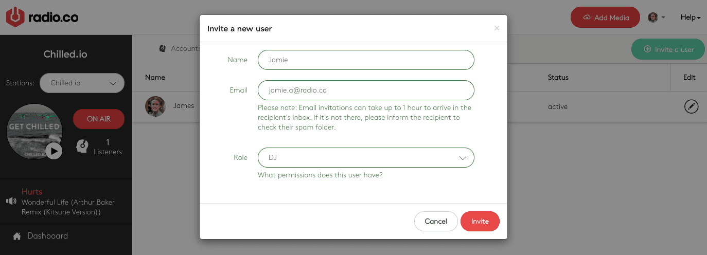Click the Chilled.io station title in sidebar

tap(65, 54)
